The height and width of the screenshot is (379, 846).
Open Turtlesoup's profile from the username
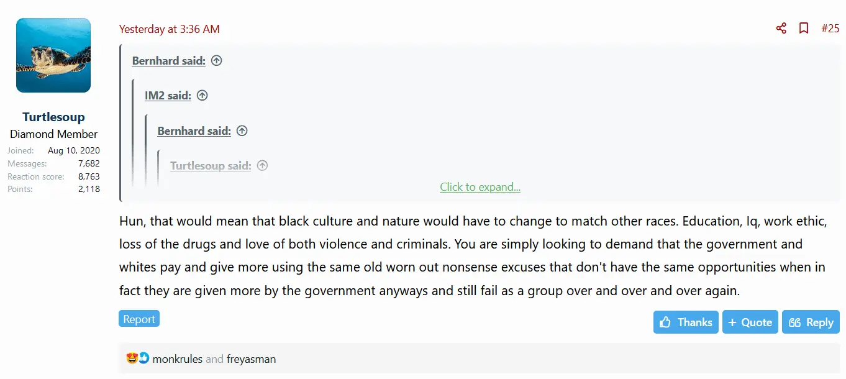point(53,117)
